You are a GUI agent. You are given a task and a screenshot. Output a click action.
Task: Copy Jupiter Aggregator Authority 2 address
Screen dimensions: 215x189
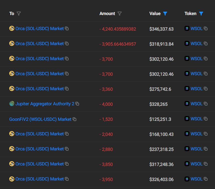pyautogui.click(x=77, y=104)
